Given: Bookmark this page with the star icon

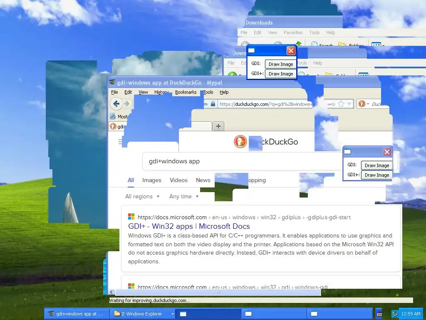Looking at the screenshot, I should coord(341,104).
